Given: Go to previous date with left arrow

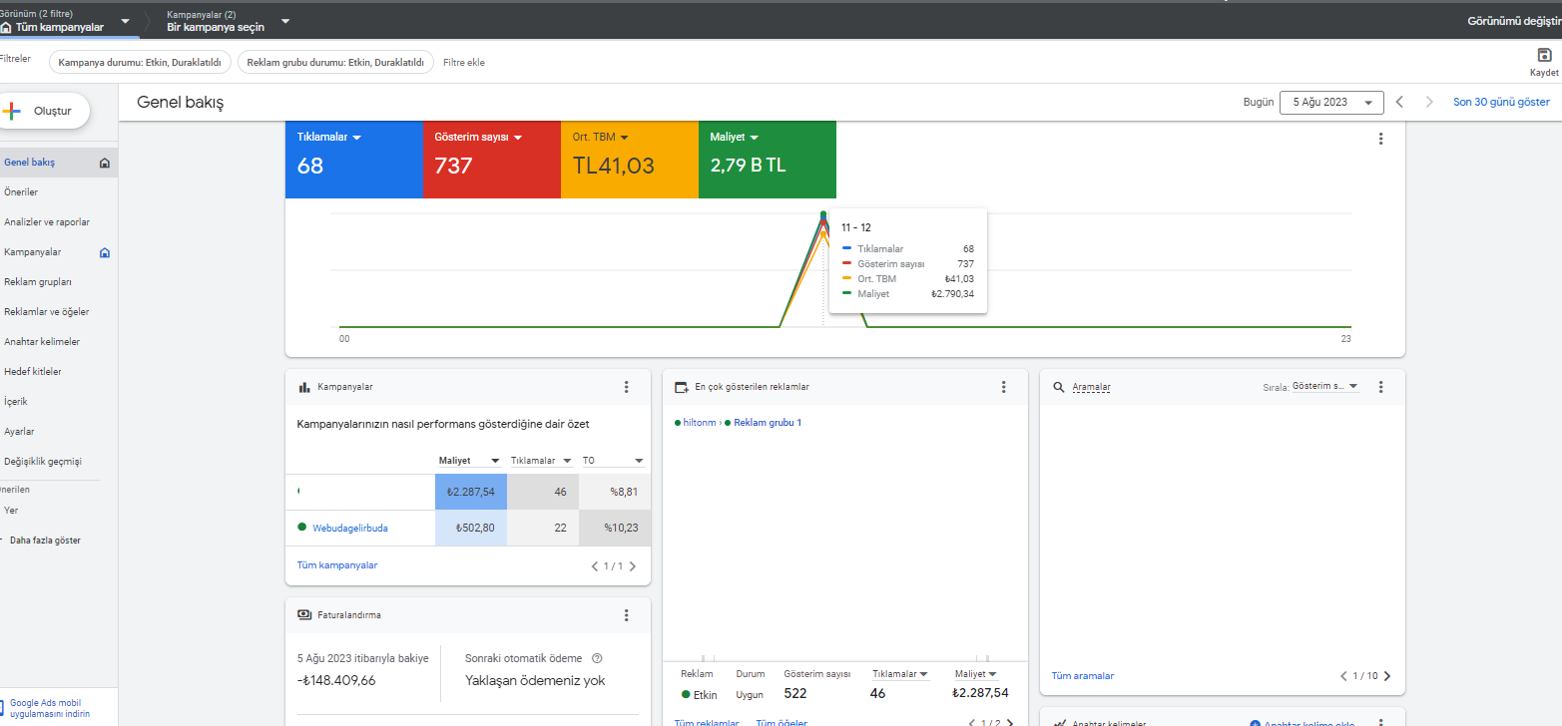Looking at the screenshot, I should pyautogui.click(x=1400, y=102).
